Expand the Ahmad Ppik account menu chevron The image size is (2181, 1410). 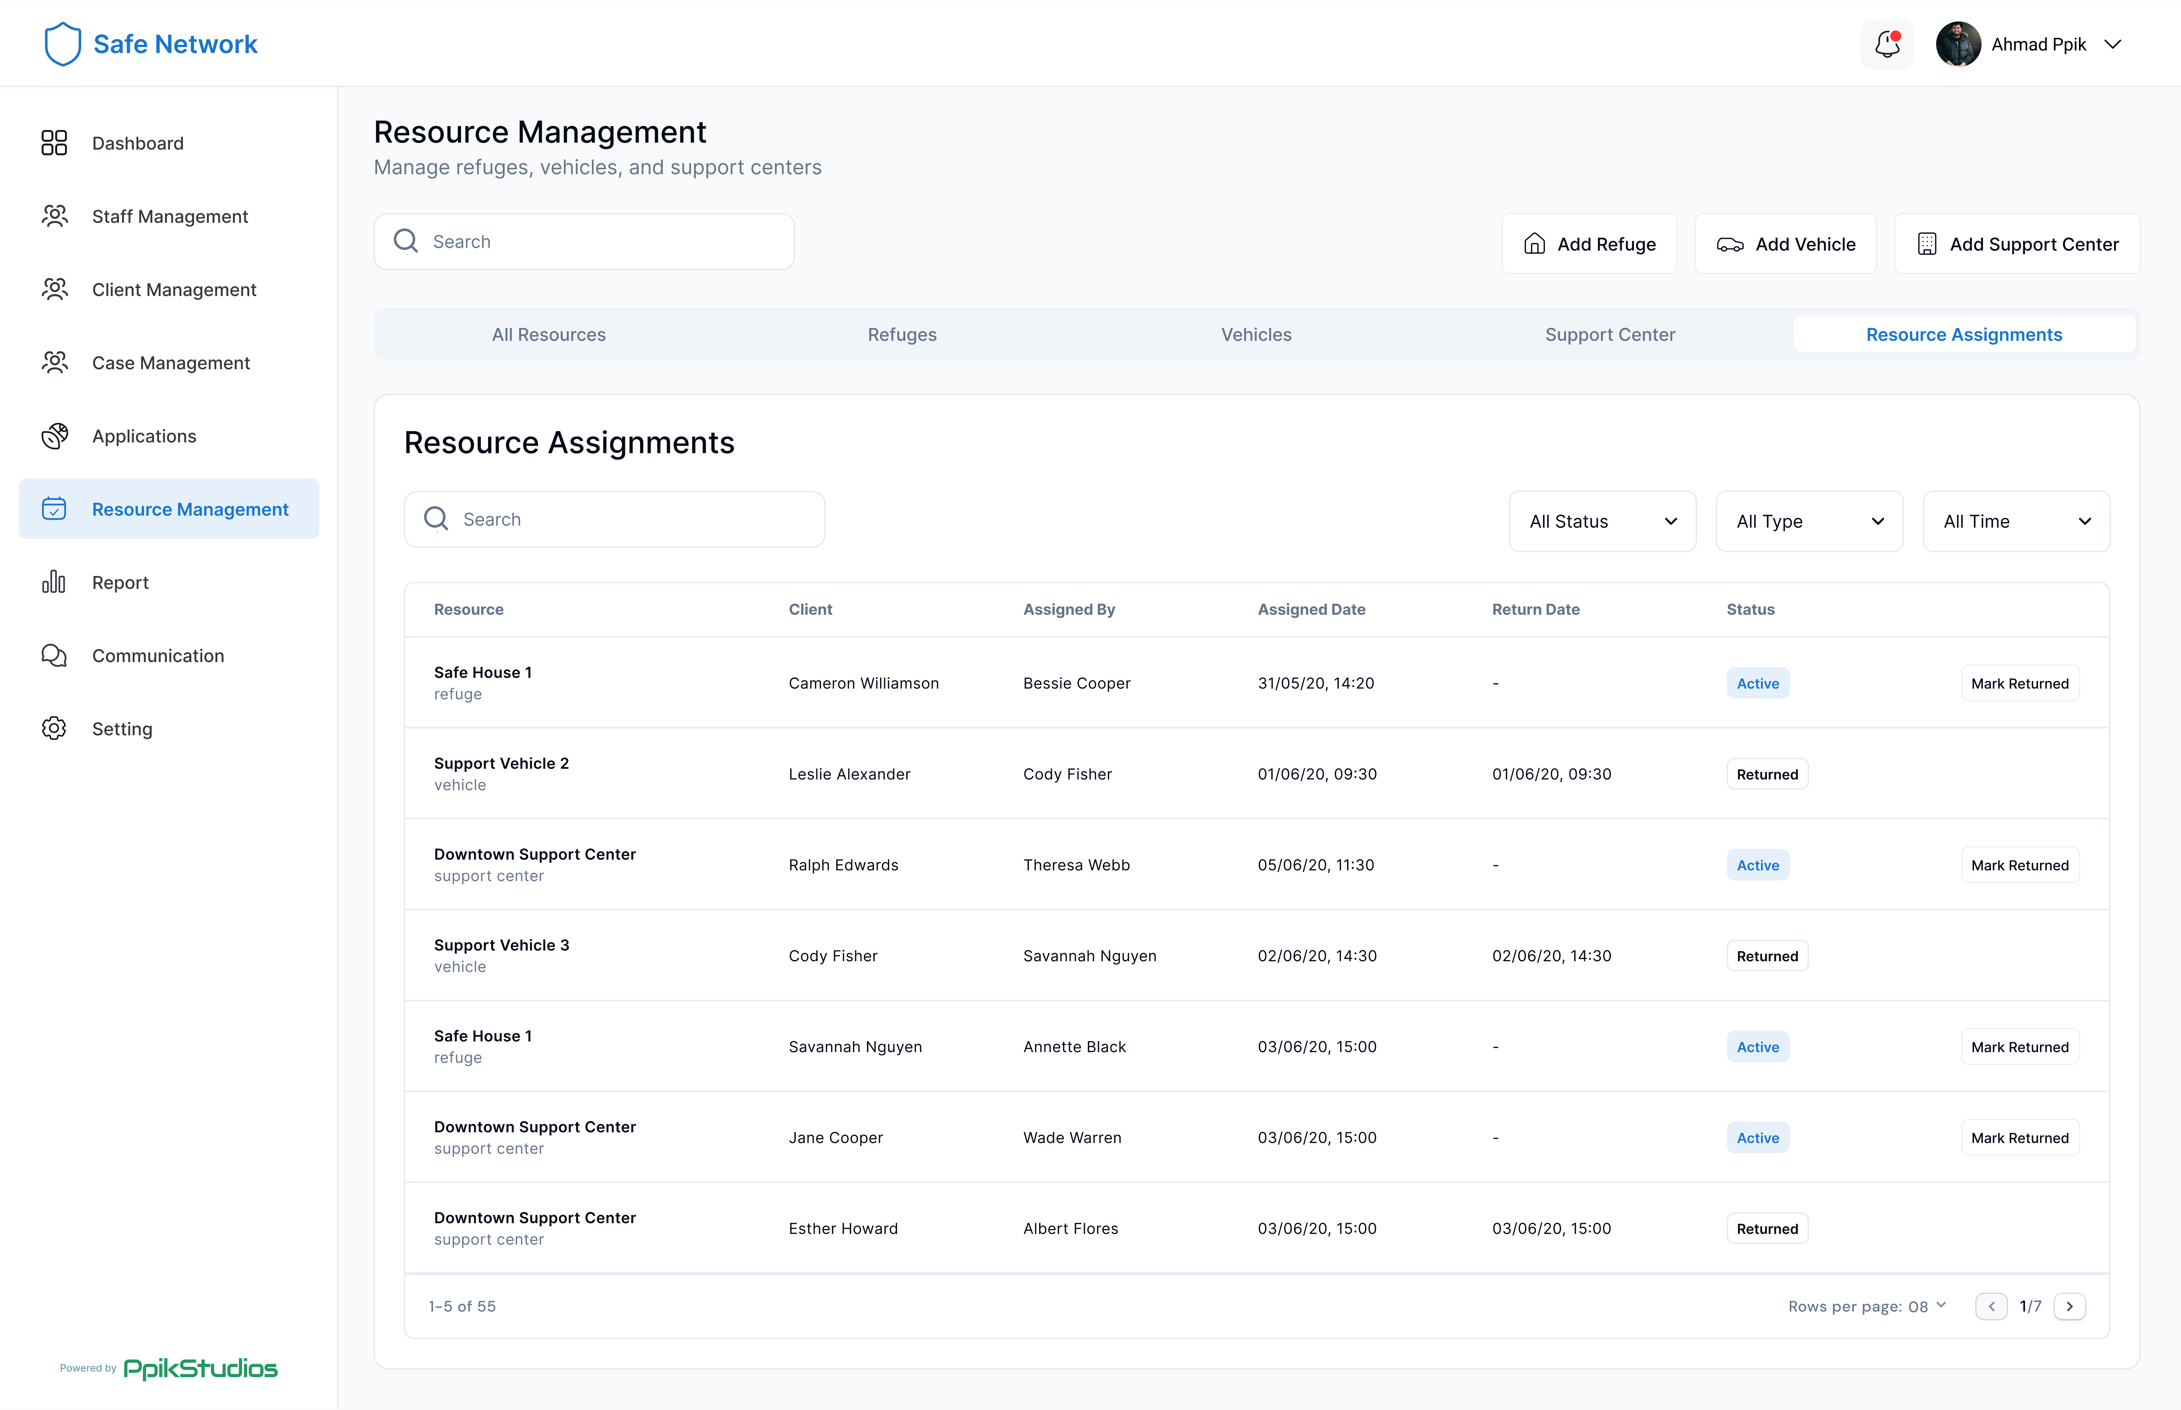(2112, 44)
